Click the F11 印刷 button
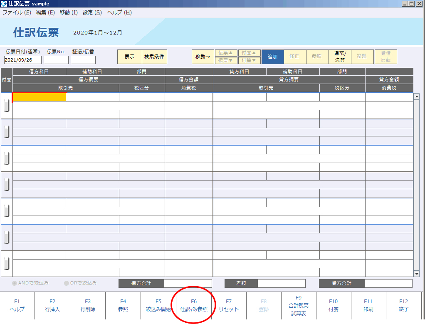 (x=368, y=306)
